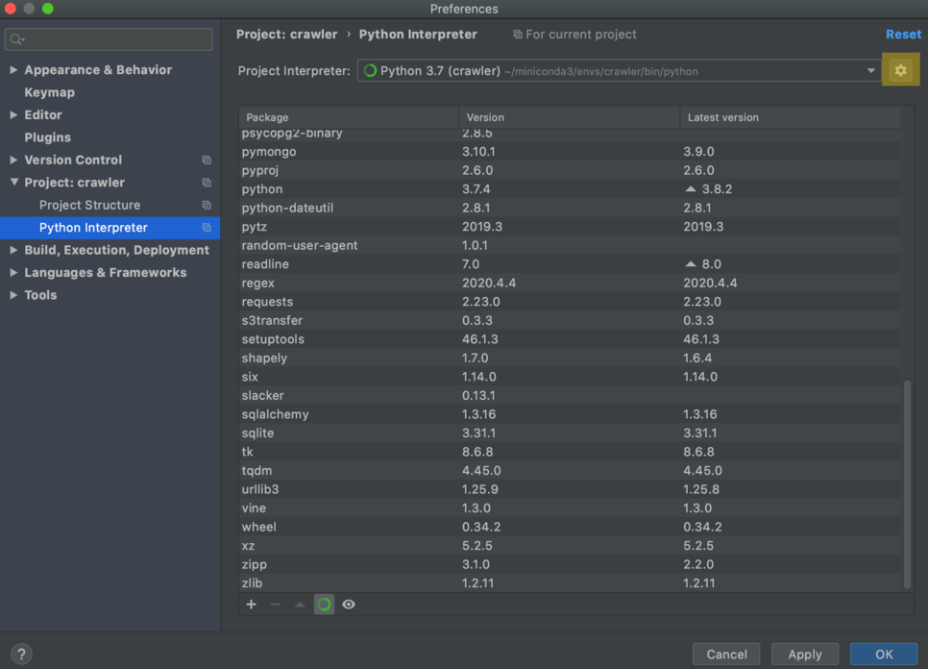Image resolution: width=928 pixels, height=669 pixels.
Task: Uninstall selected package using minus icon
Action: point(276,605)
